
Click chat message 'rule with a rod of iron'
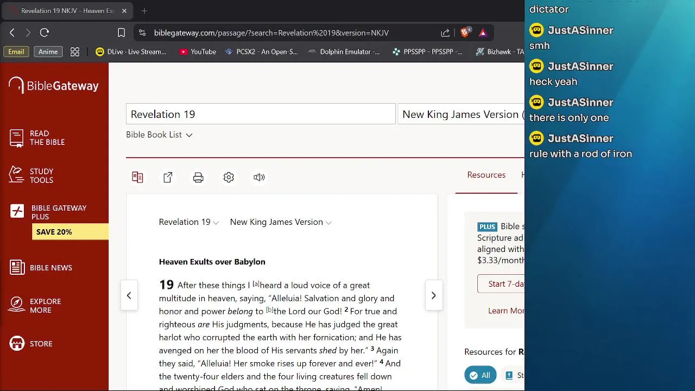tap(580, 154)
